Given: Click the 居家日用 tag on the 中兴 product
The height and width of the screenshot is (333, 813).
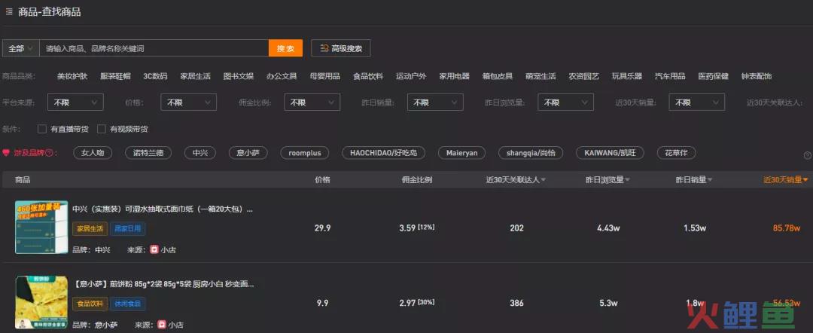Looking at the screenshot, I should pyautogui.click(x=127, y=229).
